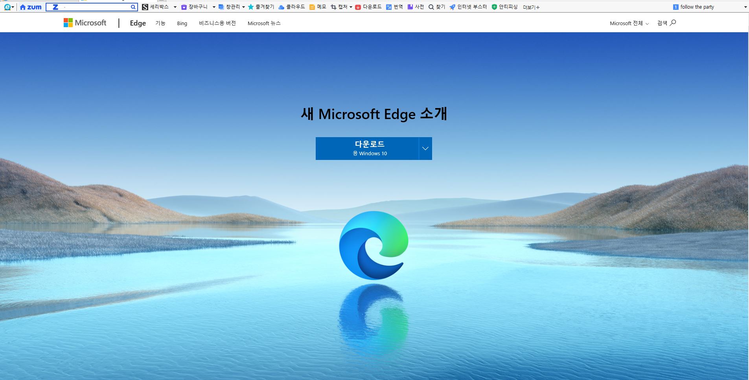The height and width of the screenshot is (380, 749).
Task: Go to the zum home page
Action: coord(31,7)
